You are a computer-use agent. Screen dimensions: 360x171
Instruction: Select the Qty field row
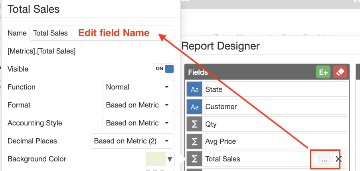tap(267, 124)
